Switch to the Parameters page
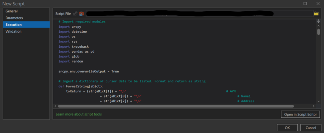 (14, 18)
